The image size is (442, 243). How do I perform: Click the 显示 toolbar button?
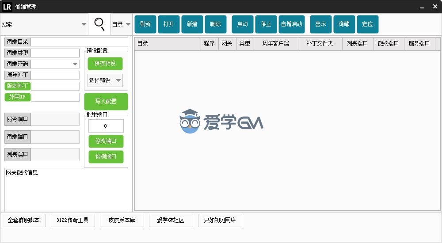pyautogui.click(x=320, y=24)
